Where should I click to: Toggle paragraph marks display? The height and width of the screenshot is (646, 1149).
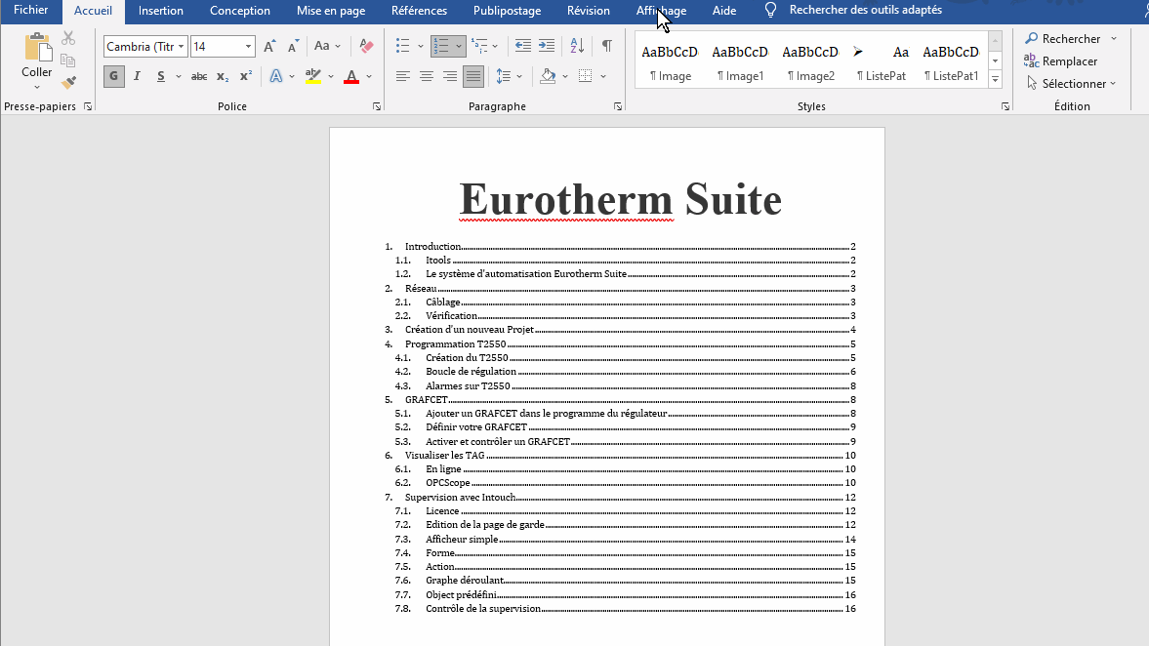(x=607, y=46)
